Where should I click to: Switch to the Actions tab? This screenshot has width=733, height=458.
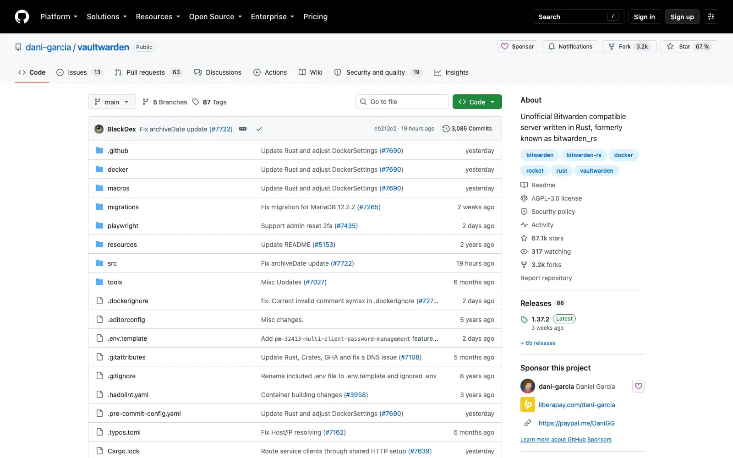[x=270, y=72]
